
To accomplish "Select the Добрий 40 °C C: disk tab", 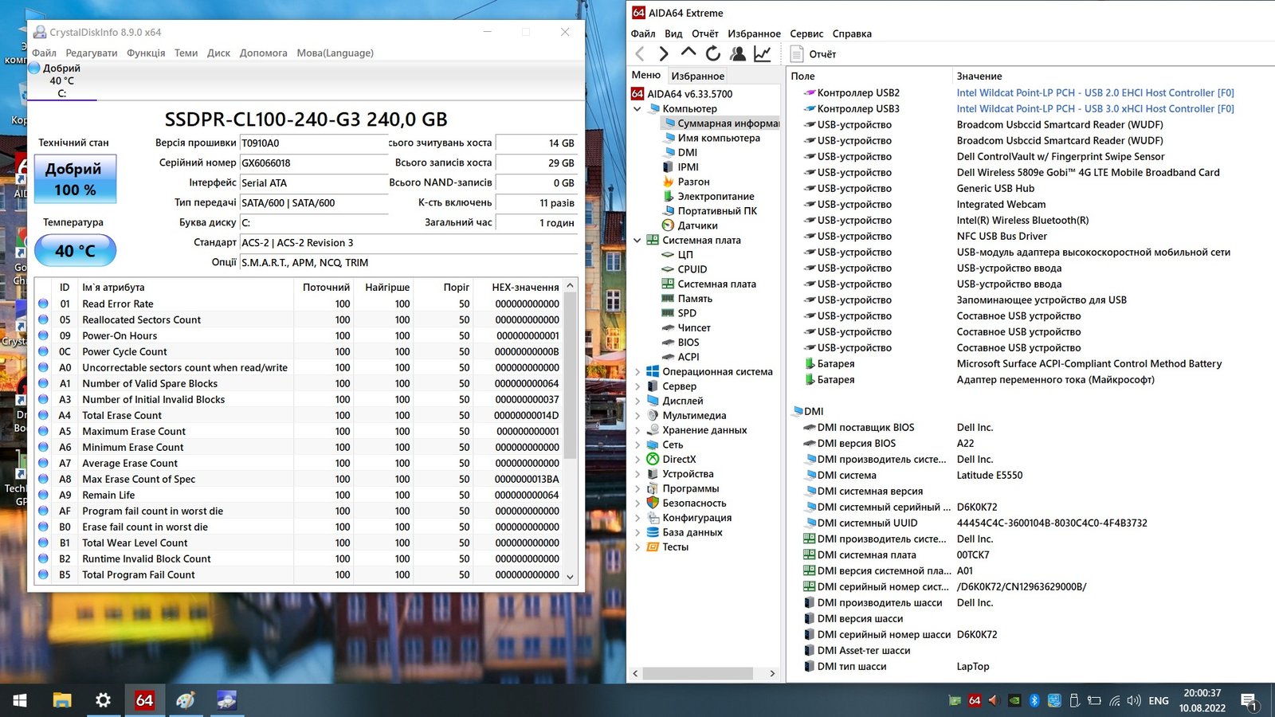I will pos(62,80).
